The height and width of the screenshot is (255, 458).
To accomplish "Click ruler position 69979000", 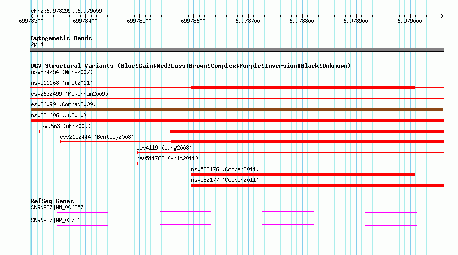I will pos(410,21).
